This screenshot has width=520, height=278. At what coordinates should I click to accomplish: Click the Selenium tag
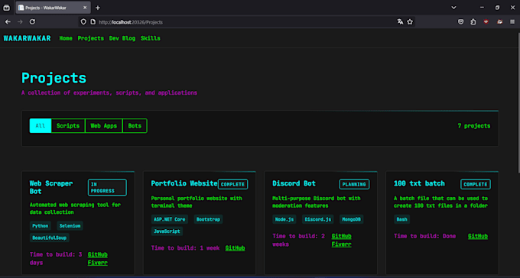70,226
